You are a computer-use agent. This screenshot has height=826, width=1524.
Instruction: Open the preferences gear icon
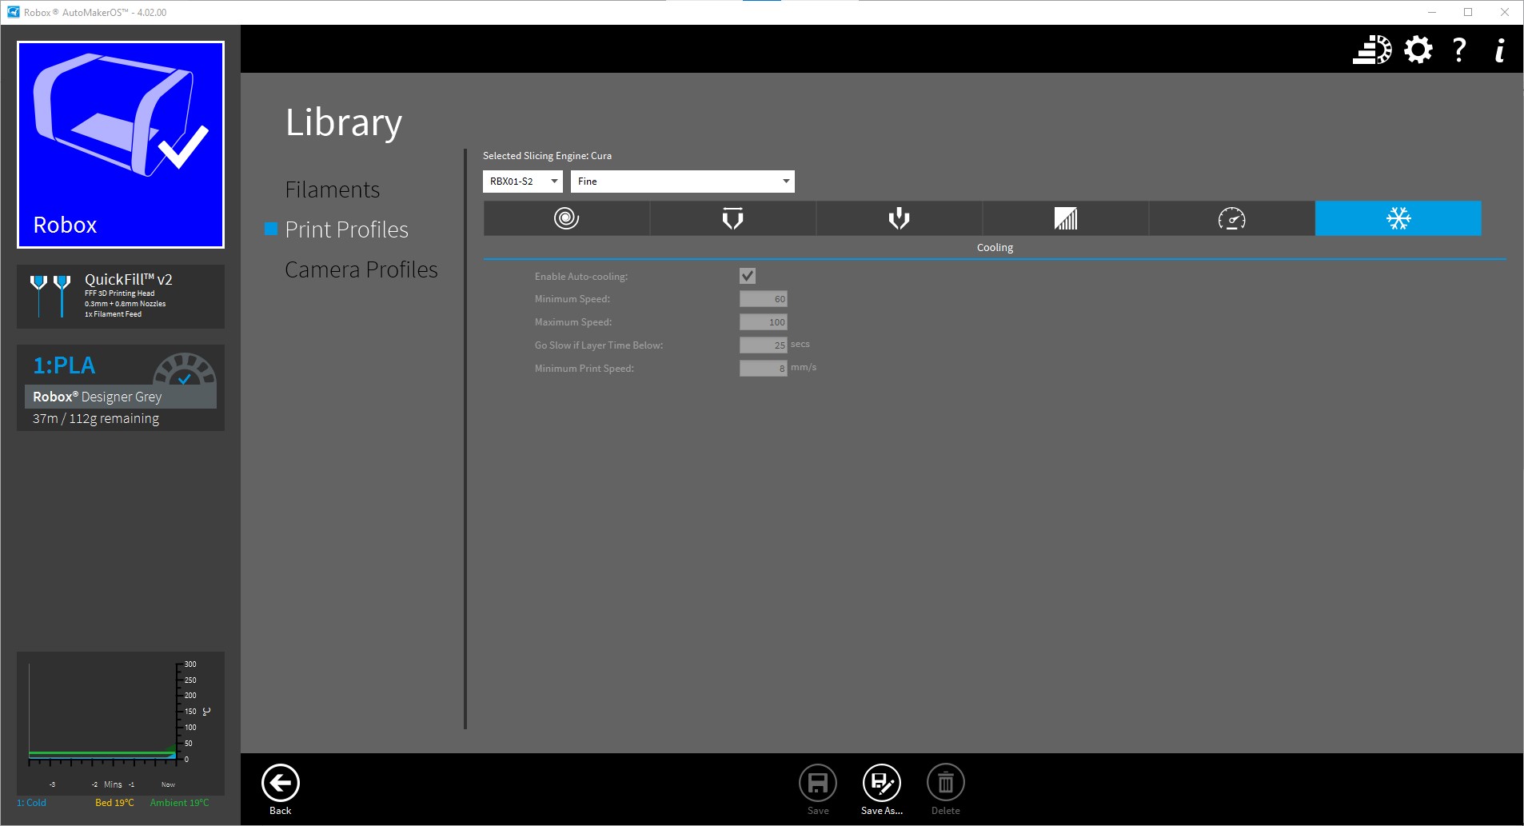1418,50
